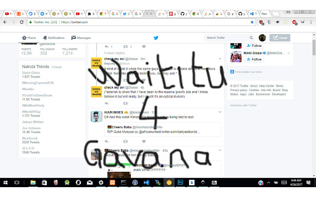
Task: View the Followers 1,214 count
Action: (70, 51)
